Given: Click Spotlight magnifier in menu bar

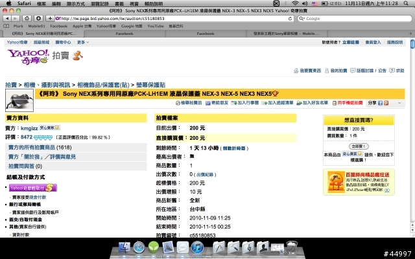Looking at the screenshot, I should (x=406, y=3).
